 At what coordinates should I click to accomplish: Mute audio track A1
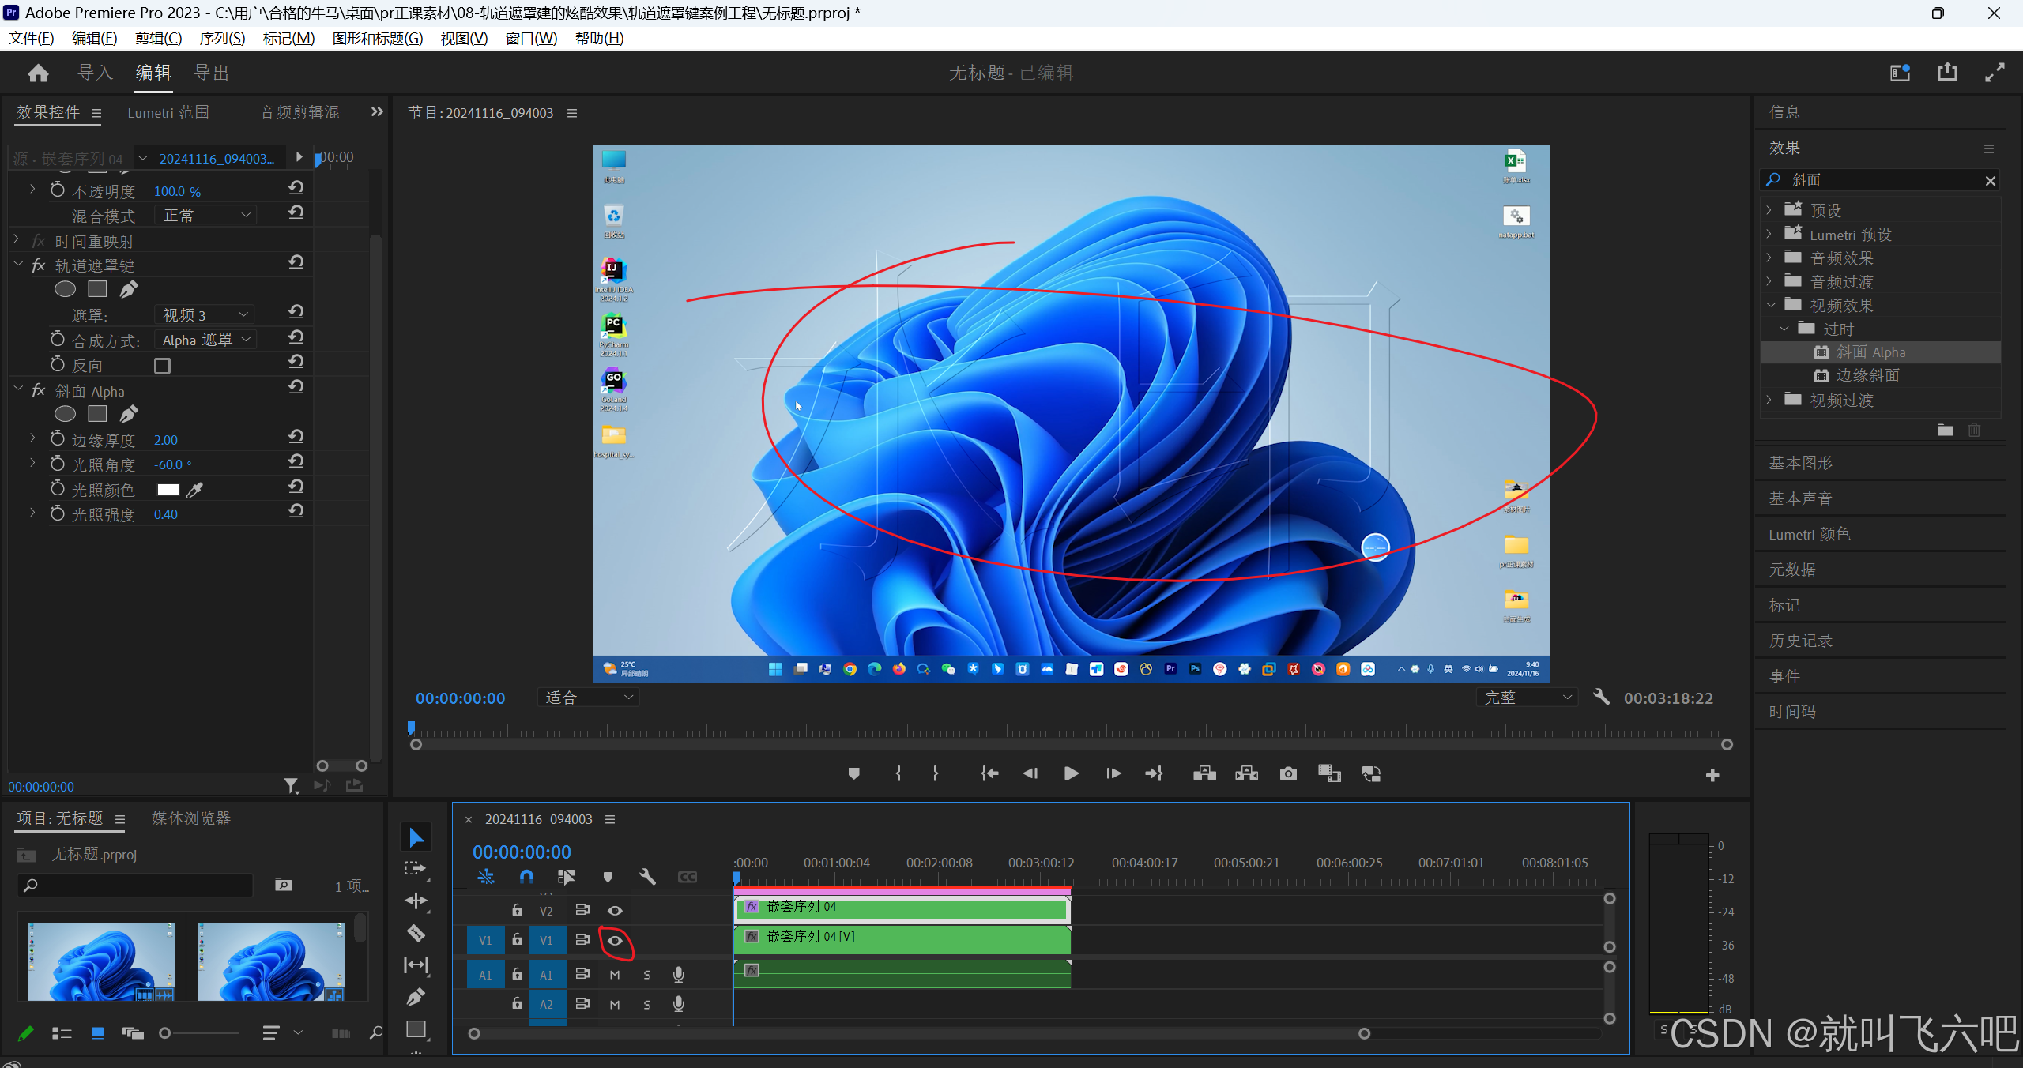click(x=615, y=975)
